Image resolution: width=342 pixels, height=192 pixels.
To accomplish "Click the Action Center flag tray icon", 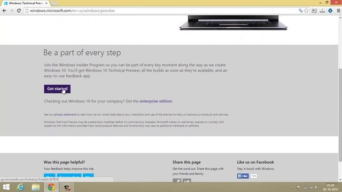I will [x=299, y=187].
